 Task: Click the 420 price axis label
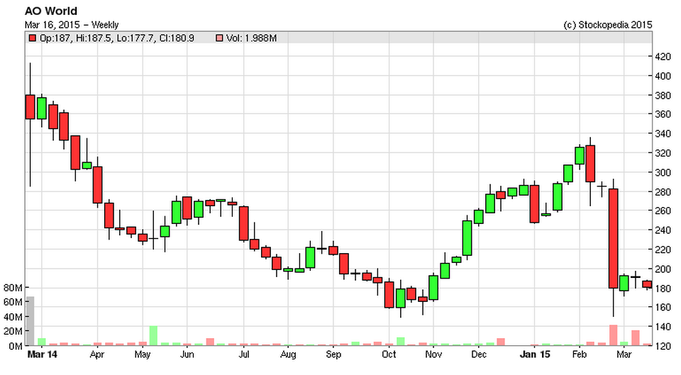click(x=663, y=57)
